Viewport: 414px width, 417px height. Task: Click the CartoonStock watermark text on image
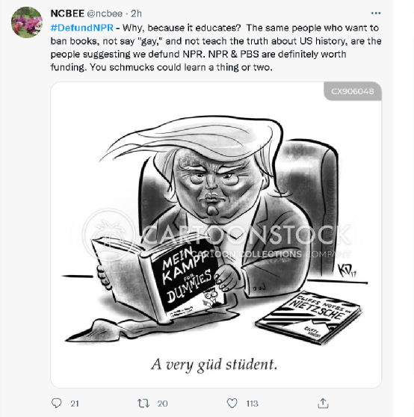pyautogui.click(x=246, y=235)
